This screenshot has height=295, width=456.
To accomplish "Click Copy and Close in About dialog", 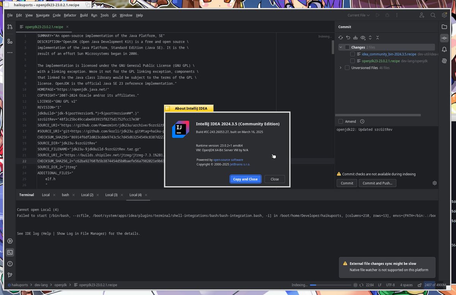I will click(245, 179).
